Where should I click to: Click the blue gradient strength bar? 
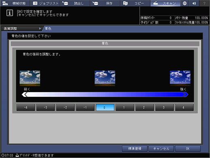pyautogui.click(x=105, y=94)
